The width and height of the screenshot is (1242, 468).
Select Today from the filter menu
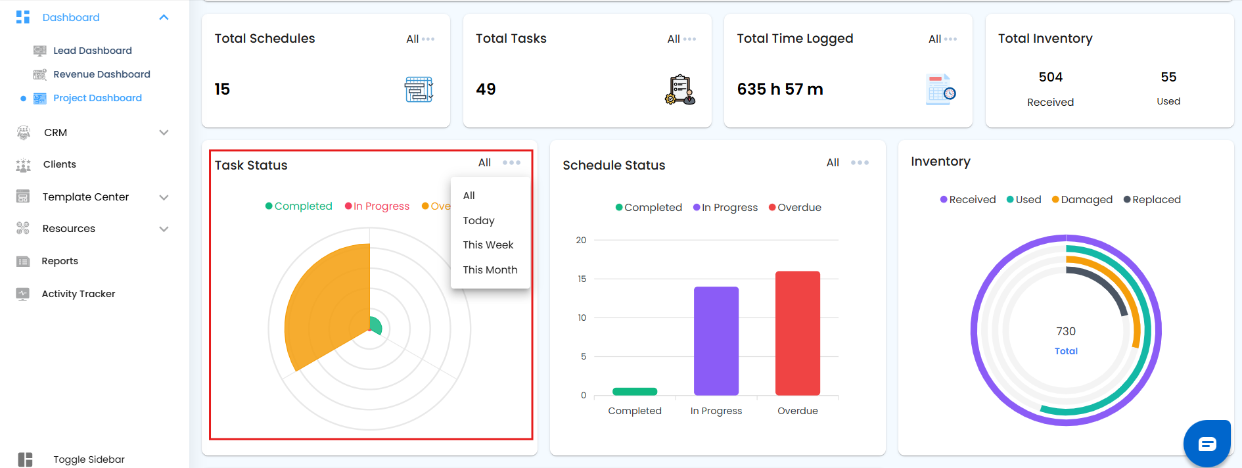[478, 220]
